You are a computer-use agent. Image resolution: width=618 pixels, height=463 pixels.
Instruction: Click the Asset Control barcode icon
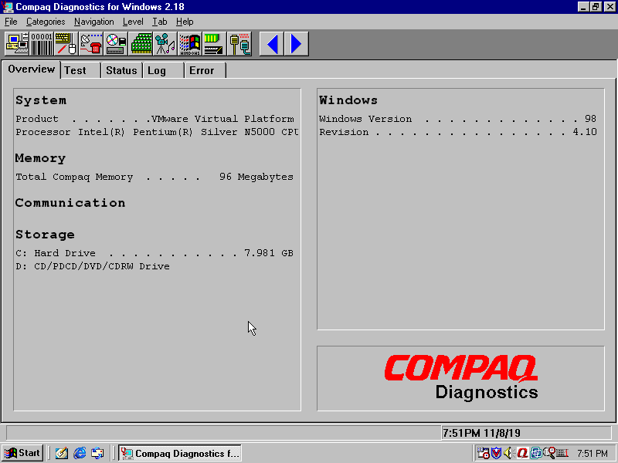coord(42,44)
